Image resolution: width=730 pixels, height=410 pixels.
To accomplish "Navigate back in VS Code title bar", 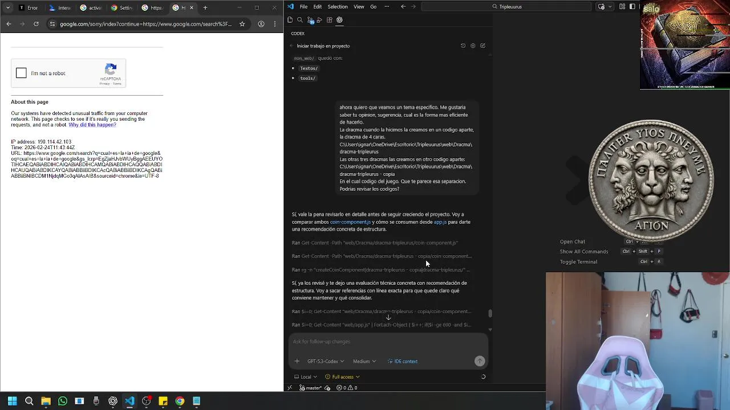I will coord(403,7).
